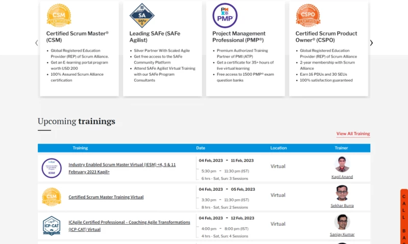Image resolution: width=408 pixels, height=244 pixels.
Task: Click 'Earn 16 PDUs and 30 SEUs' bullet
Action: 323,74
